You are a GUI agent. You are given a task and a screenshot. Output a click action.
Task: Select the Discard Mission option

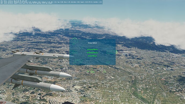(93, 50)
